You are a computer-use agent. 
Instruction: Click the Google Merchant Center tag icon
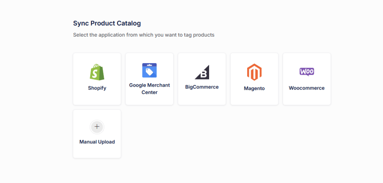(149, 70)
